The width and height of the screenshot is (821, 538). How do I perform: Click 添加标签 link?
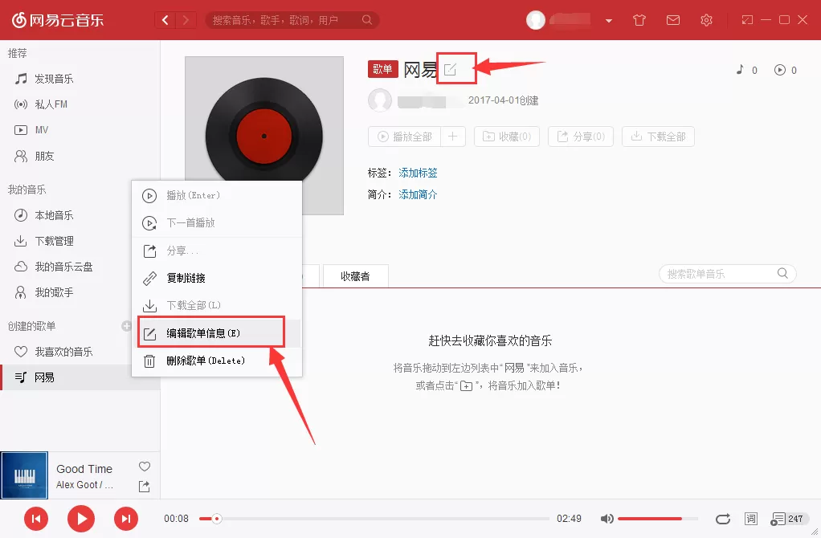point(418,173)
